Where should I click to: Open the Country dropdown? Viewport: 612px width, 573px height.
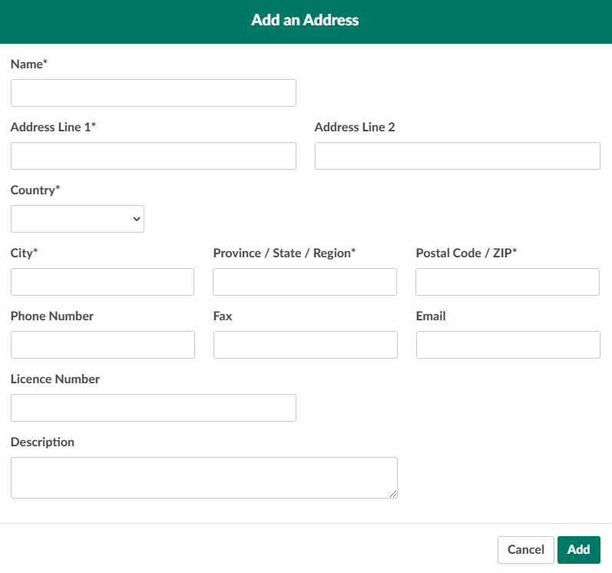click(x=78, y=219)
